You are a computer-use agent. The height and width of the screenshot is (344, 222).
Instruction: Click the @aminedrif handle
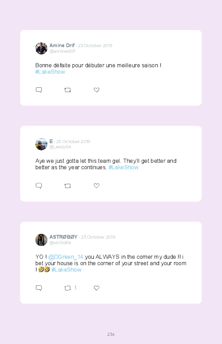click(x=62, y=51)
